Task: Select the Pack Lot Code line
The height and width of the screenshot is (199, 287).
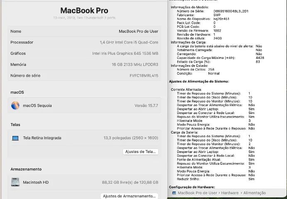Action: [196, 23]
